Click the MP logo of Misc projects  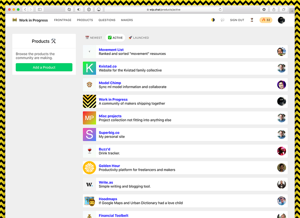89,118
